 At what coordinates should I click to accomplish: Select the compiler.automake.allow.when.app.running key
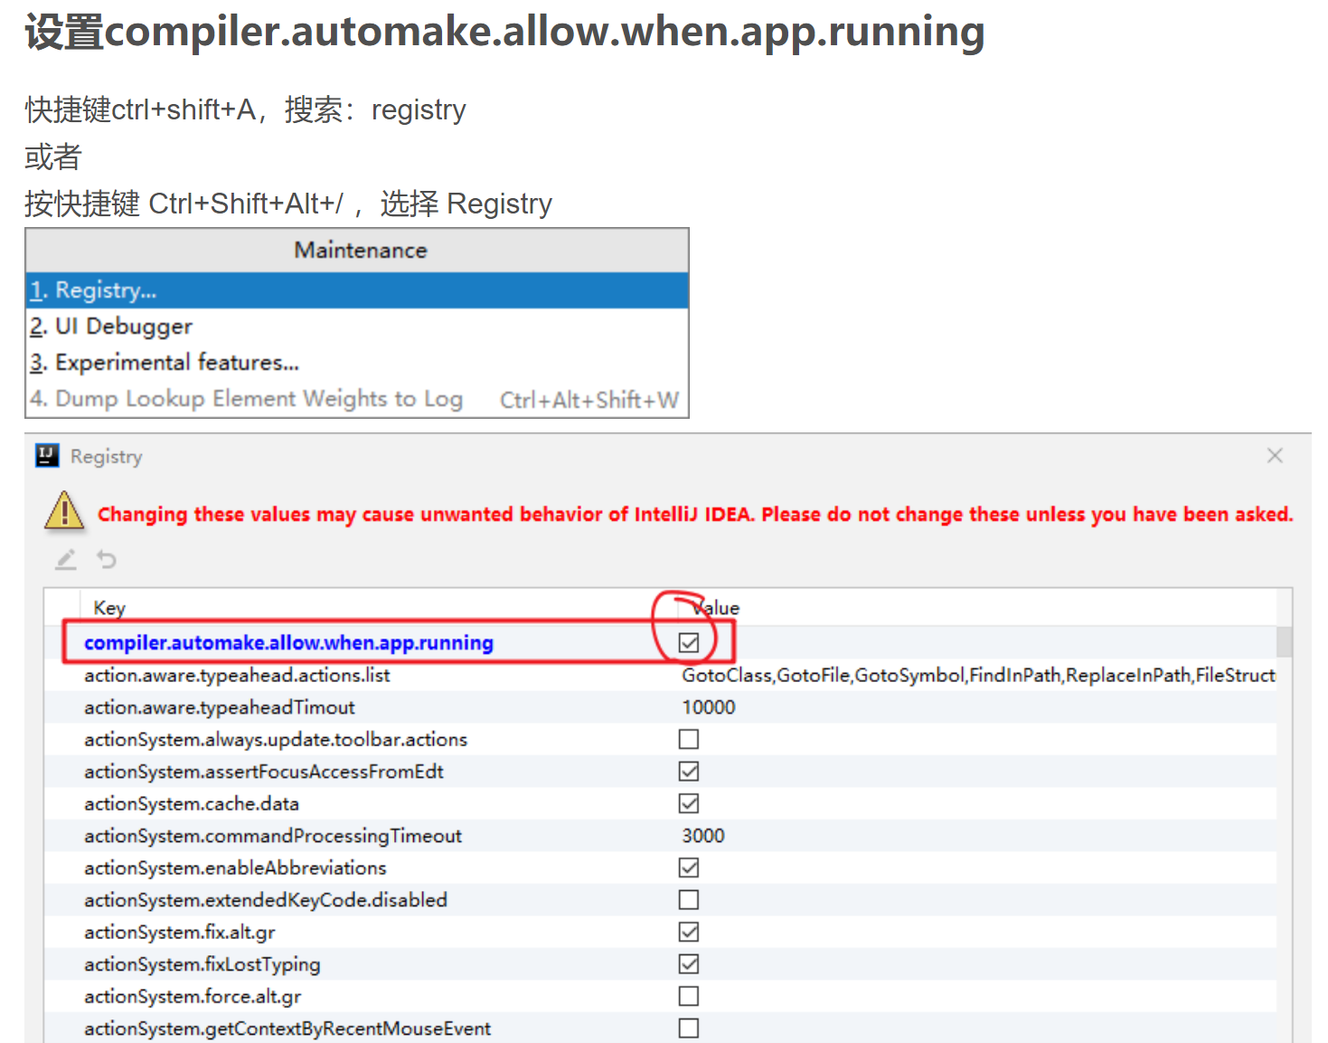point(288,642)
